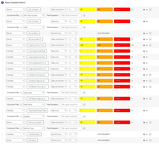Check Component Filter box beside Class(es)
This screenshot has height=144, width=159.
click(21, 116)
